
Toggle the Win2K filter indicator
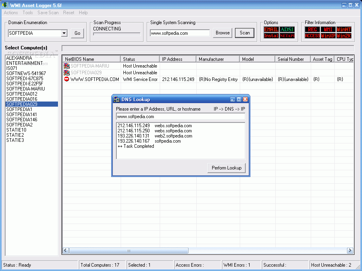pyautogui.click(x=344, y=36)
